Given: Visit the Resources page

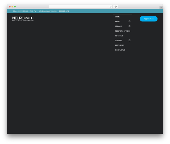Looking at the screenshot, I should click(x=120, y=45).
